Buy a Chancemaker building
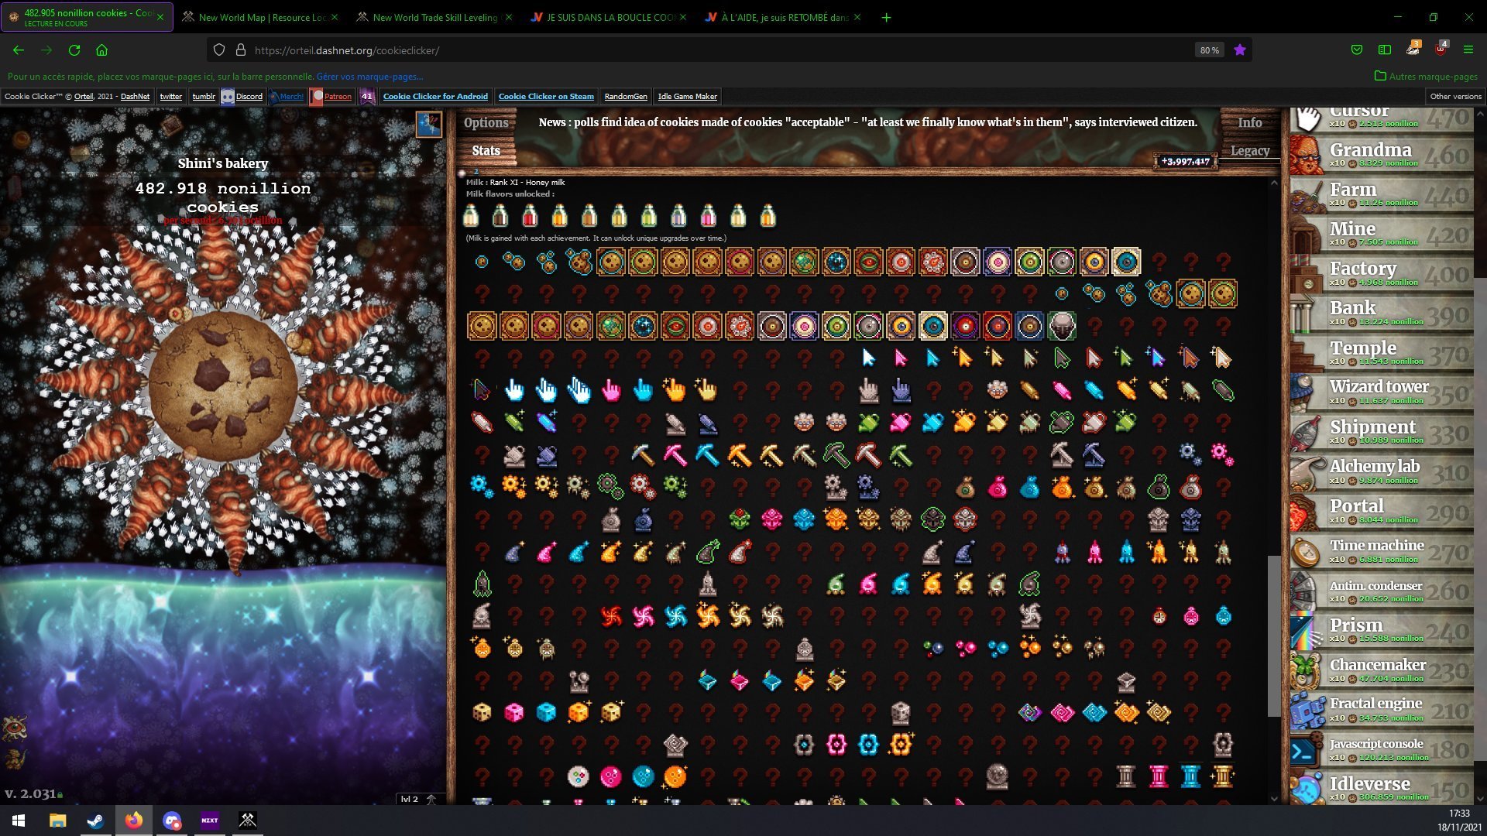 (1382, 670)
